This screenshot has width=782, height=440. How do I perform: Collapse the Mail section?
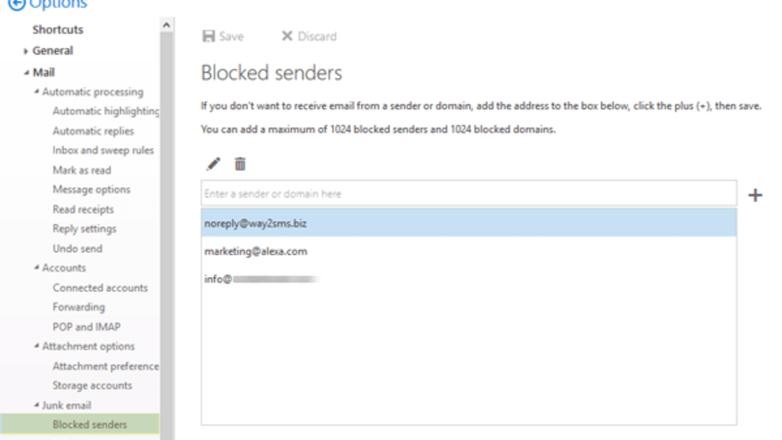point(26,73)
